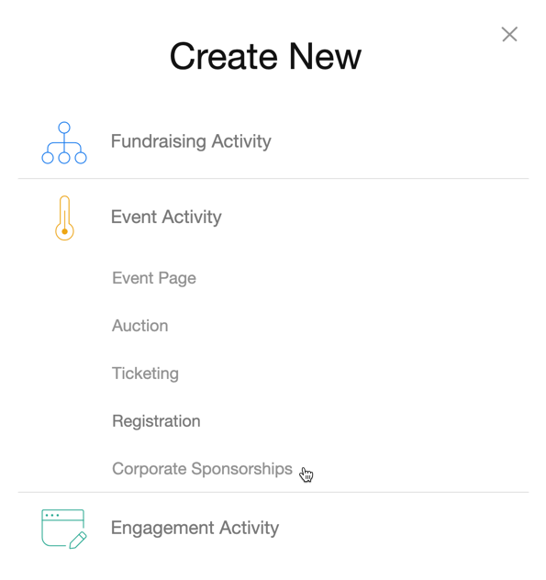Viewport: 546px width, 580px height.
Task: Select the Event Page option
Action: point(154,278)
